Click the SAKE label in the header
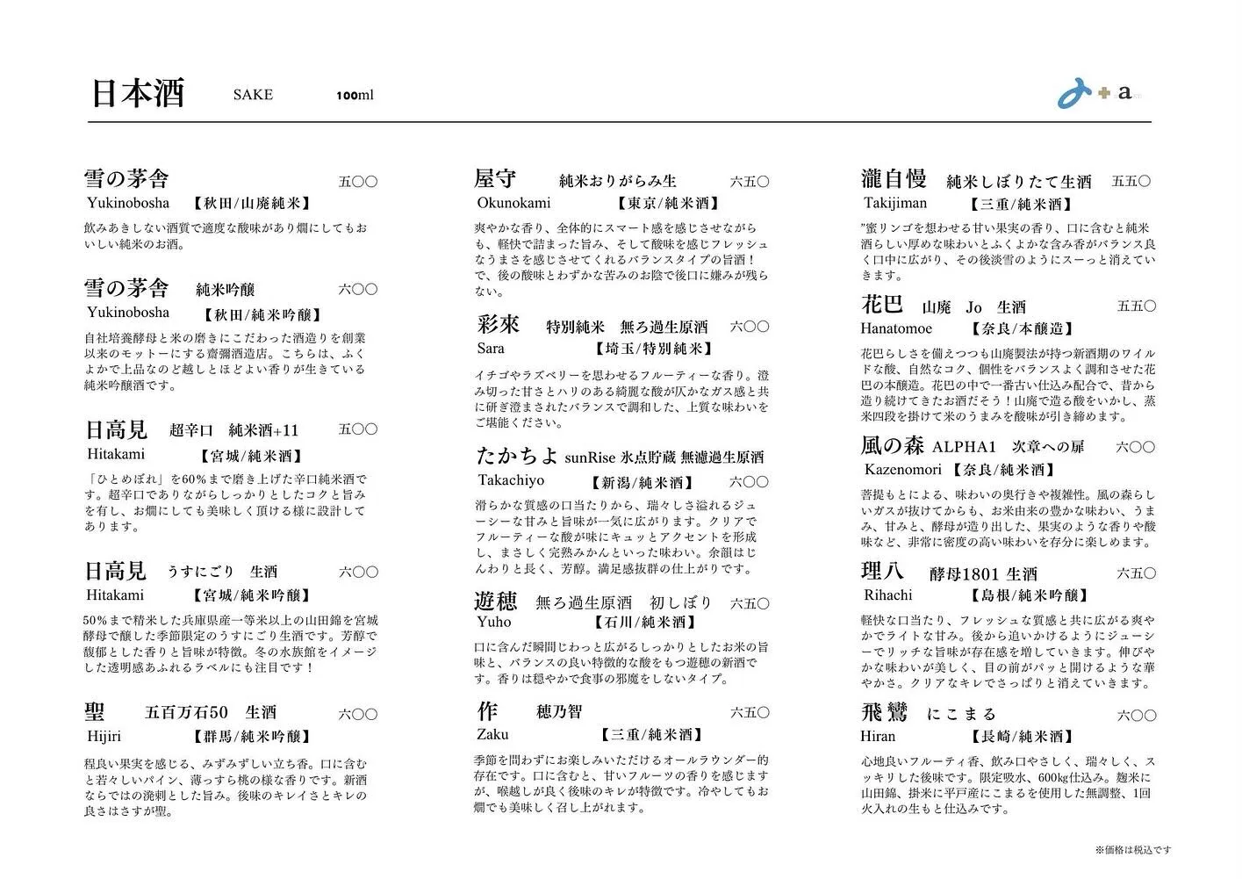 (x=253, y=95)
